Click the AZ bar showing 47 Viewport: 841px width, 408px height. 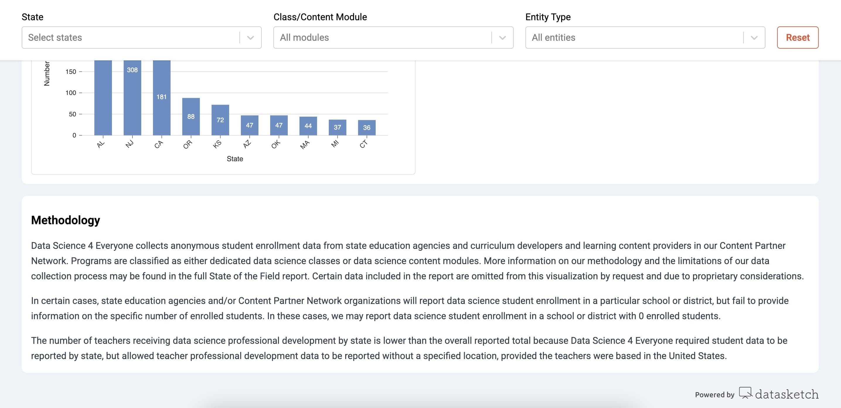[x=249, y=125]
